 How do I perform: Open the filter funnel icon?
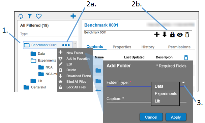[30, 16]
